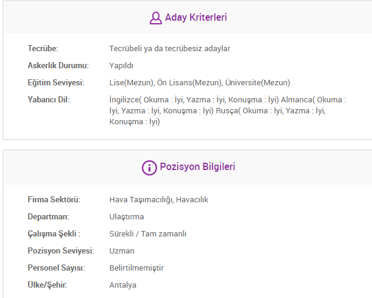Click the Aday Kriterleri heading
The height and width of the screenshot is (298, 372).
[x=195, y=18]
